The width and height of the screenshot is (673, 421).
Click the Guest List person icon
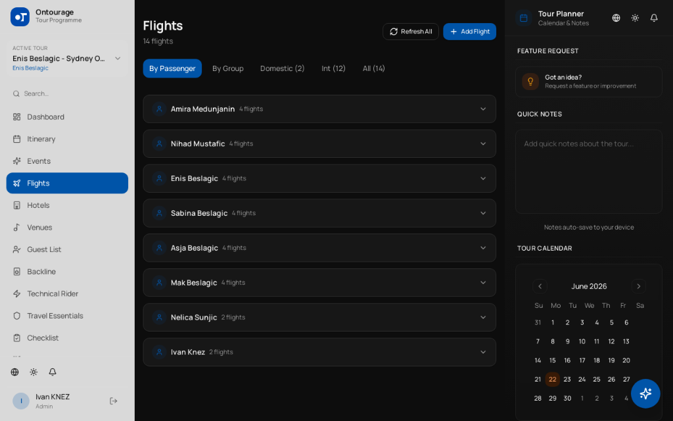click(16, 249)
